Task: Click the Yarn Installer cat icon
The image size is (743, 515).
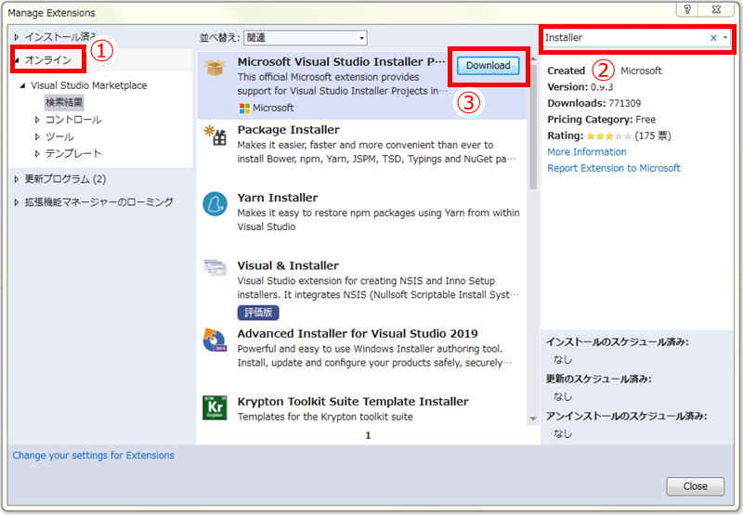Action: click(x=215, y=204)
